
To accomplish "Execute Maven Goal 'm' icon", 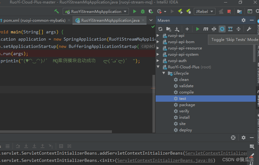I will click(206, 29).
